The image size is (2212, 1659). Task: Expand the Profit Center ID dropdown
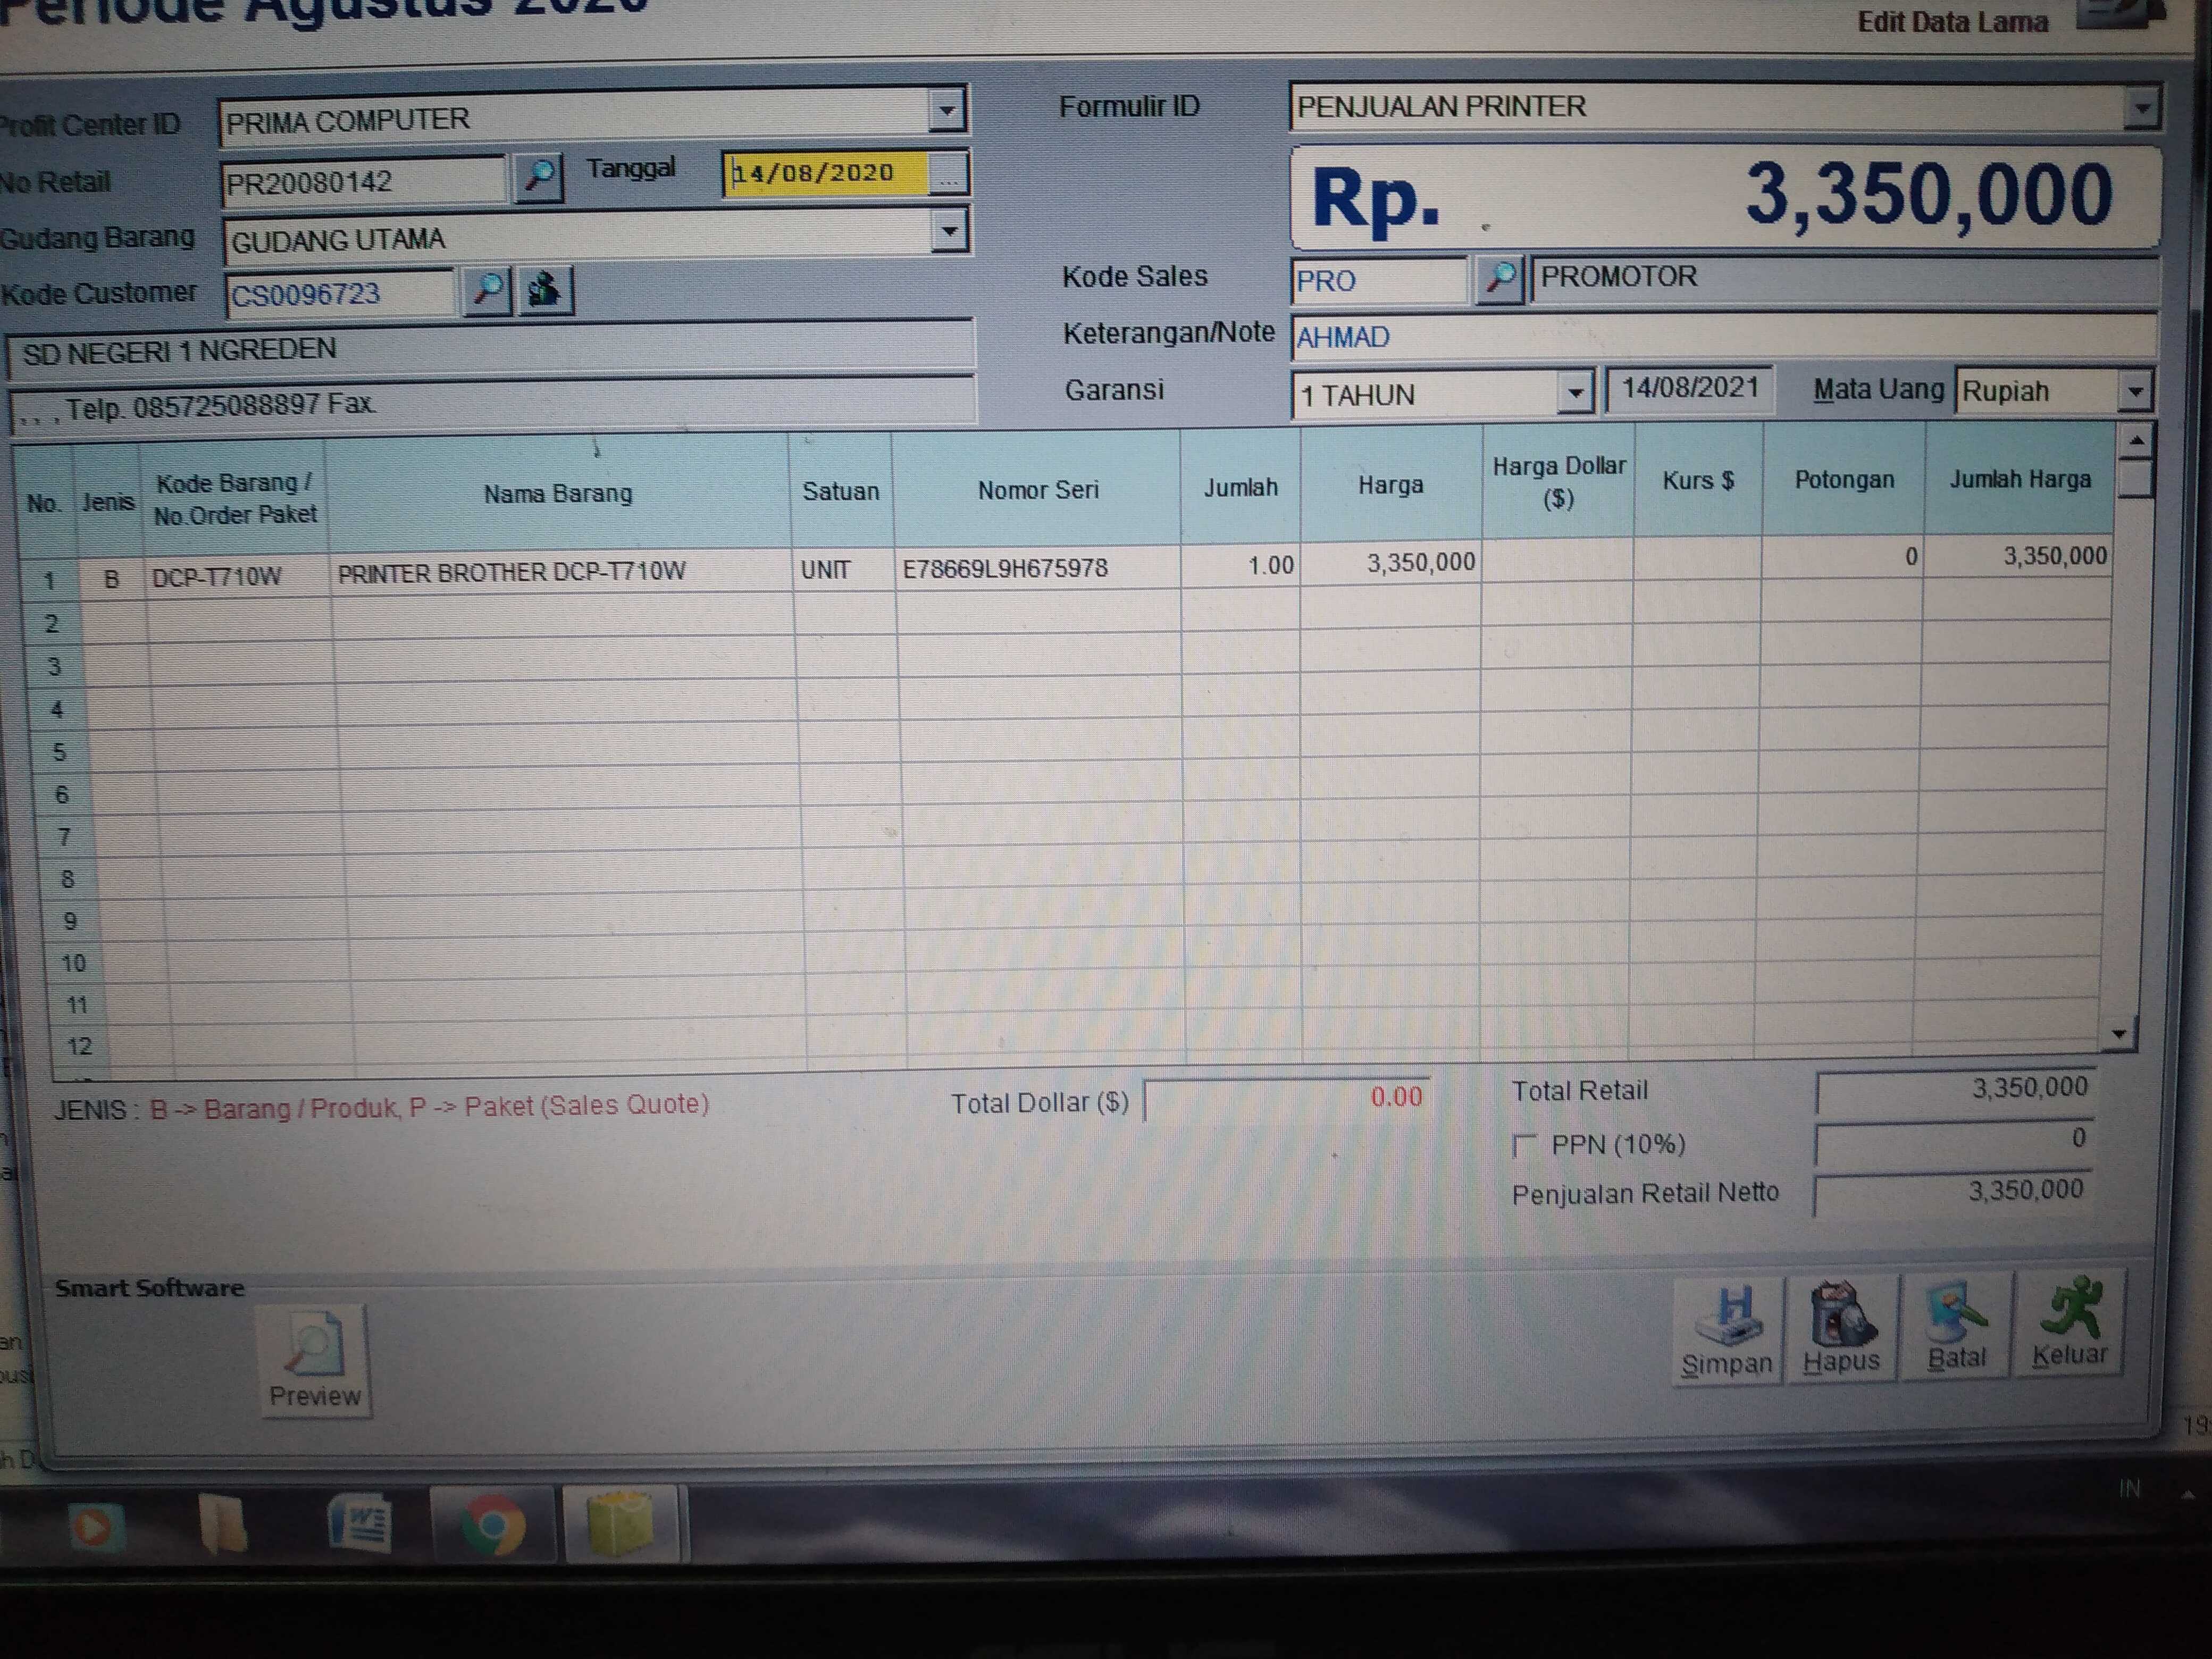(945, 111)
